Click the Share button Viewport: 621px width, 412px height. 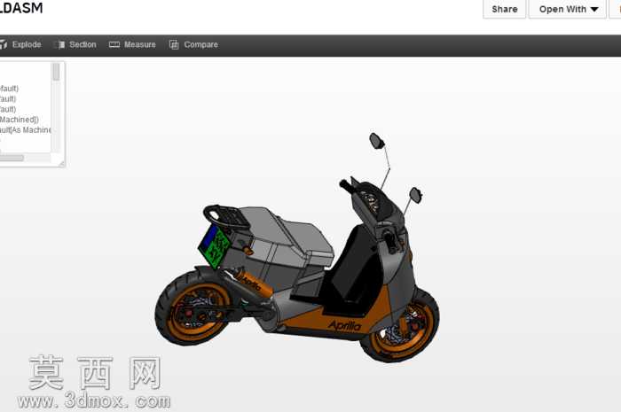point(505,9)
